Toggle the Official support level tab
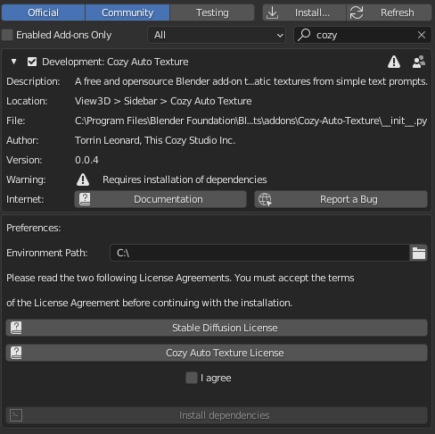 43,13
